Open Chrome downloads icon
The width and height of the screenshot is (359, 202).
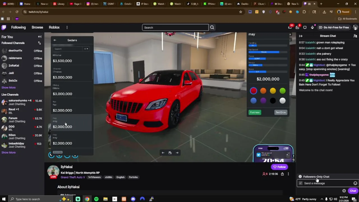(x=324, y=12)
